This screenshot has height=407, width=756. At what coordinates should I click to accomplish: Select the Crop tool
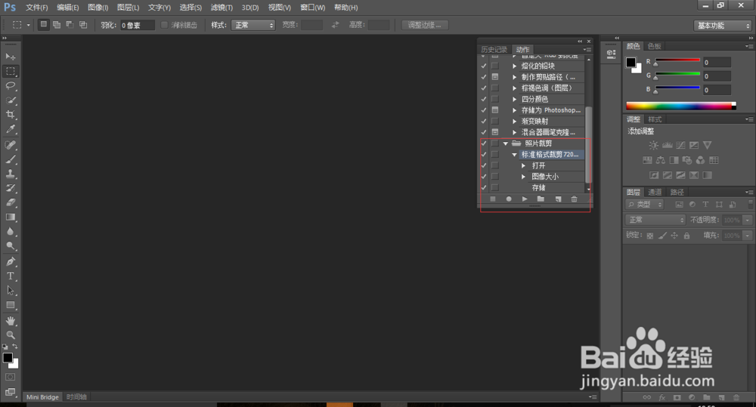click(10, 114)
